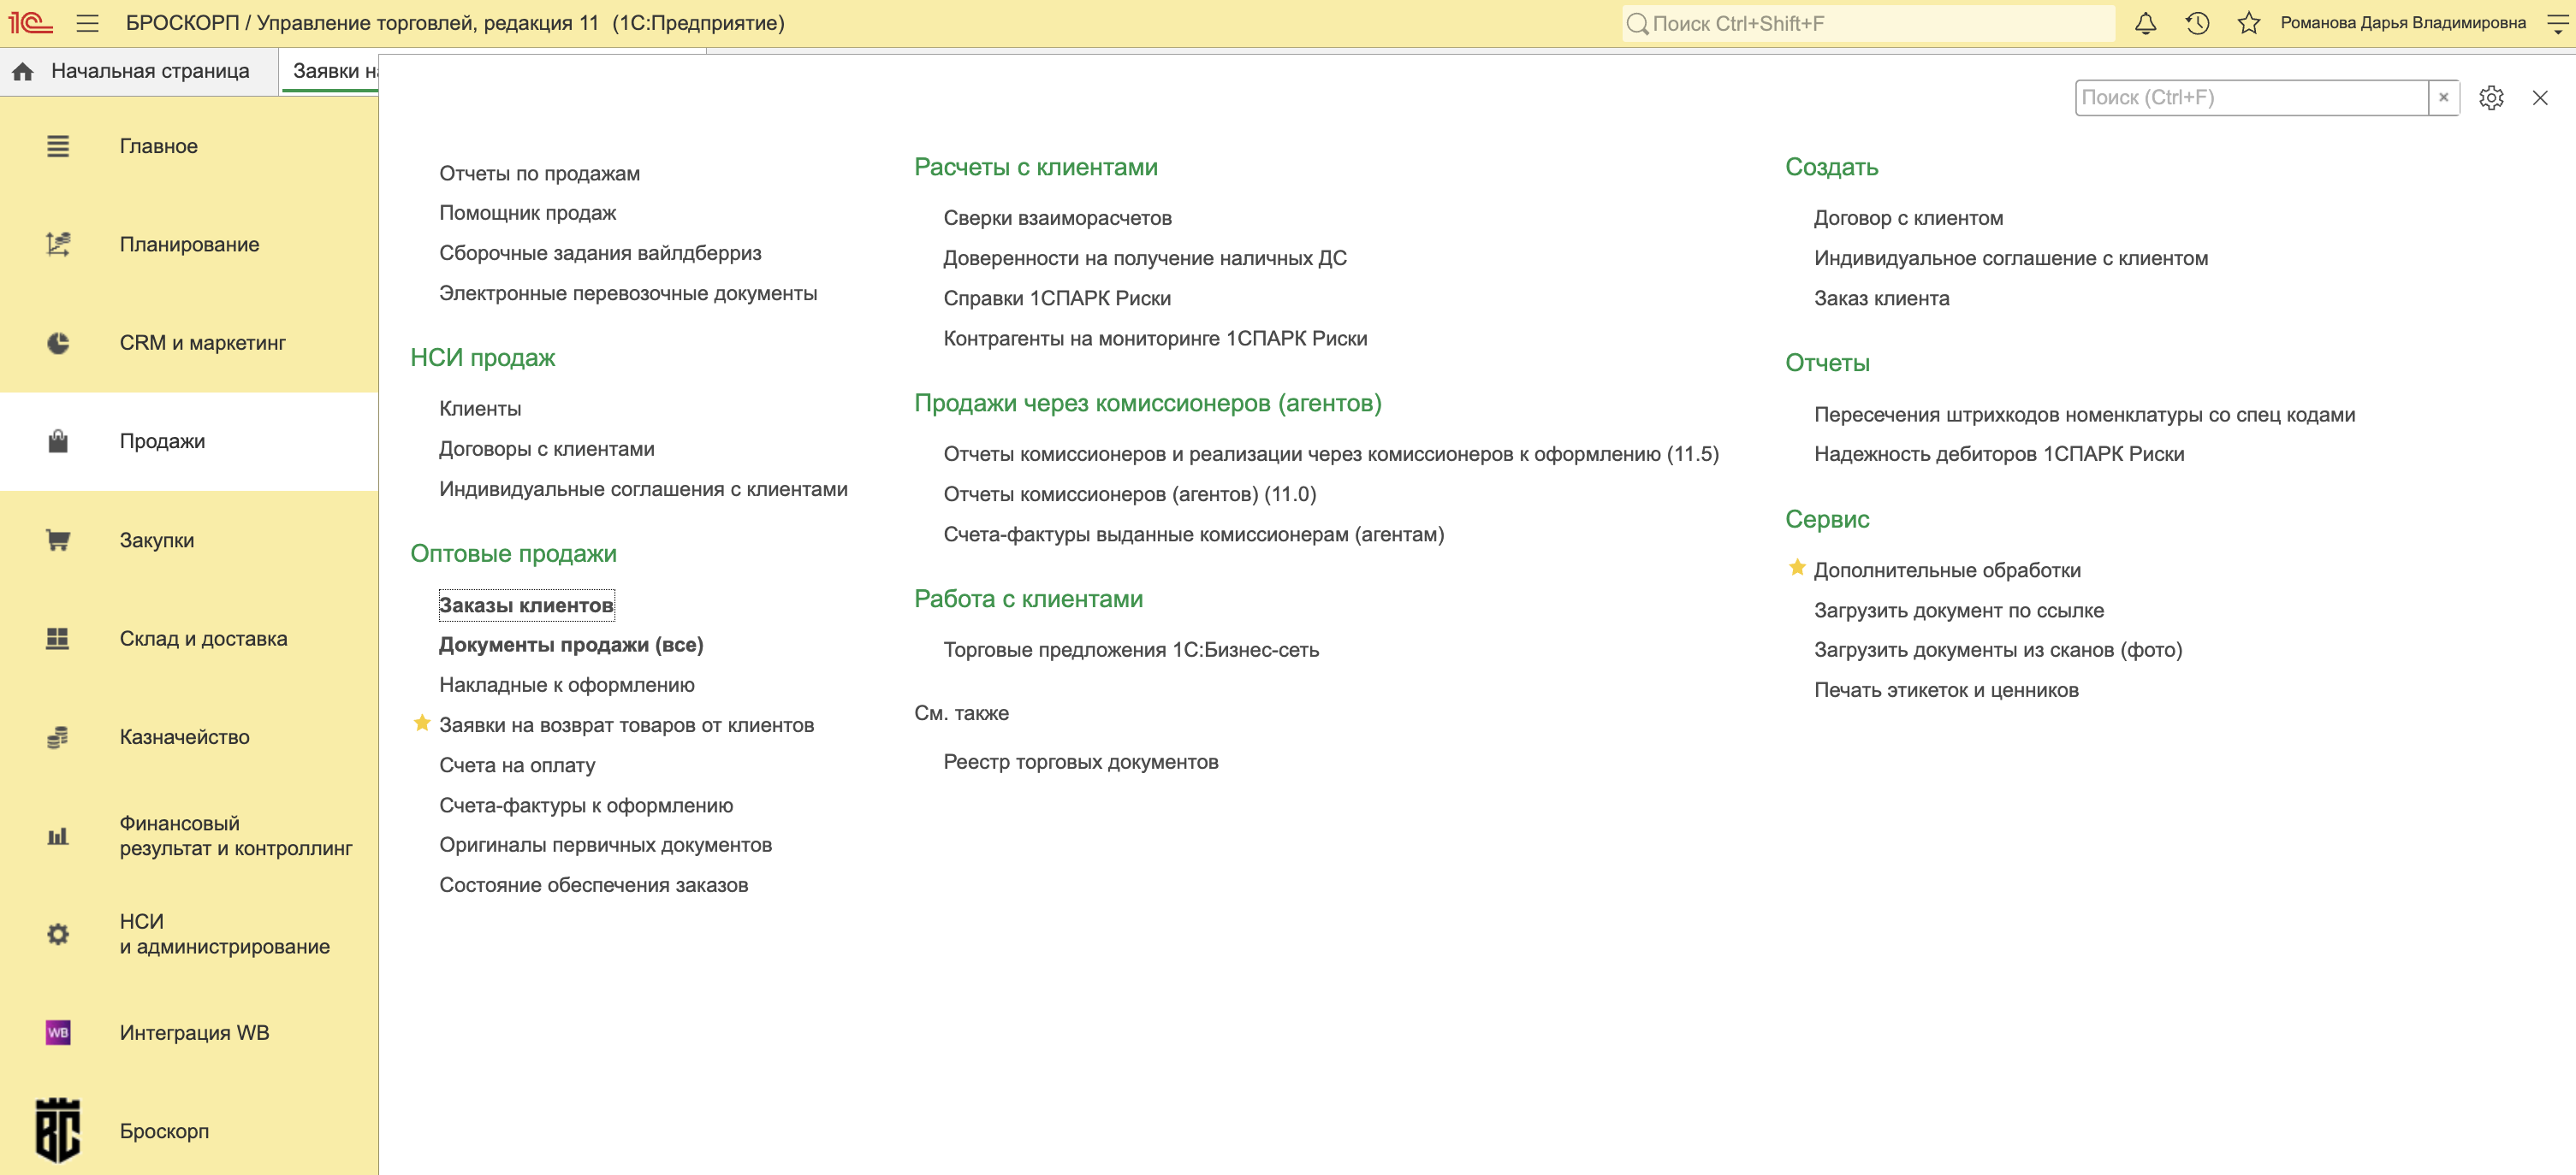Open Сверки взаиморасчетов

click(1058, 218)
